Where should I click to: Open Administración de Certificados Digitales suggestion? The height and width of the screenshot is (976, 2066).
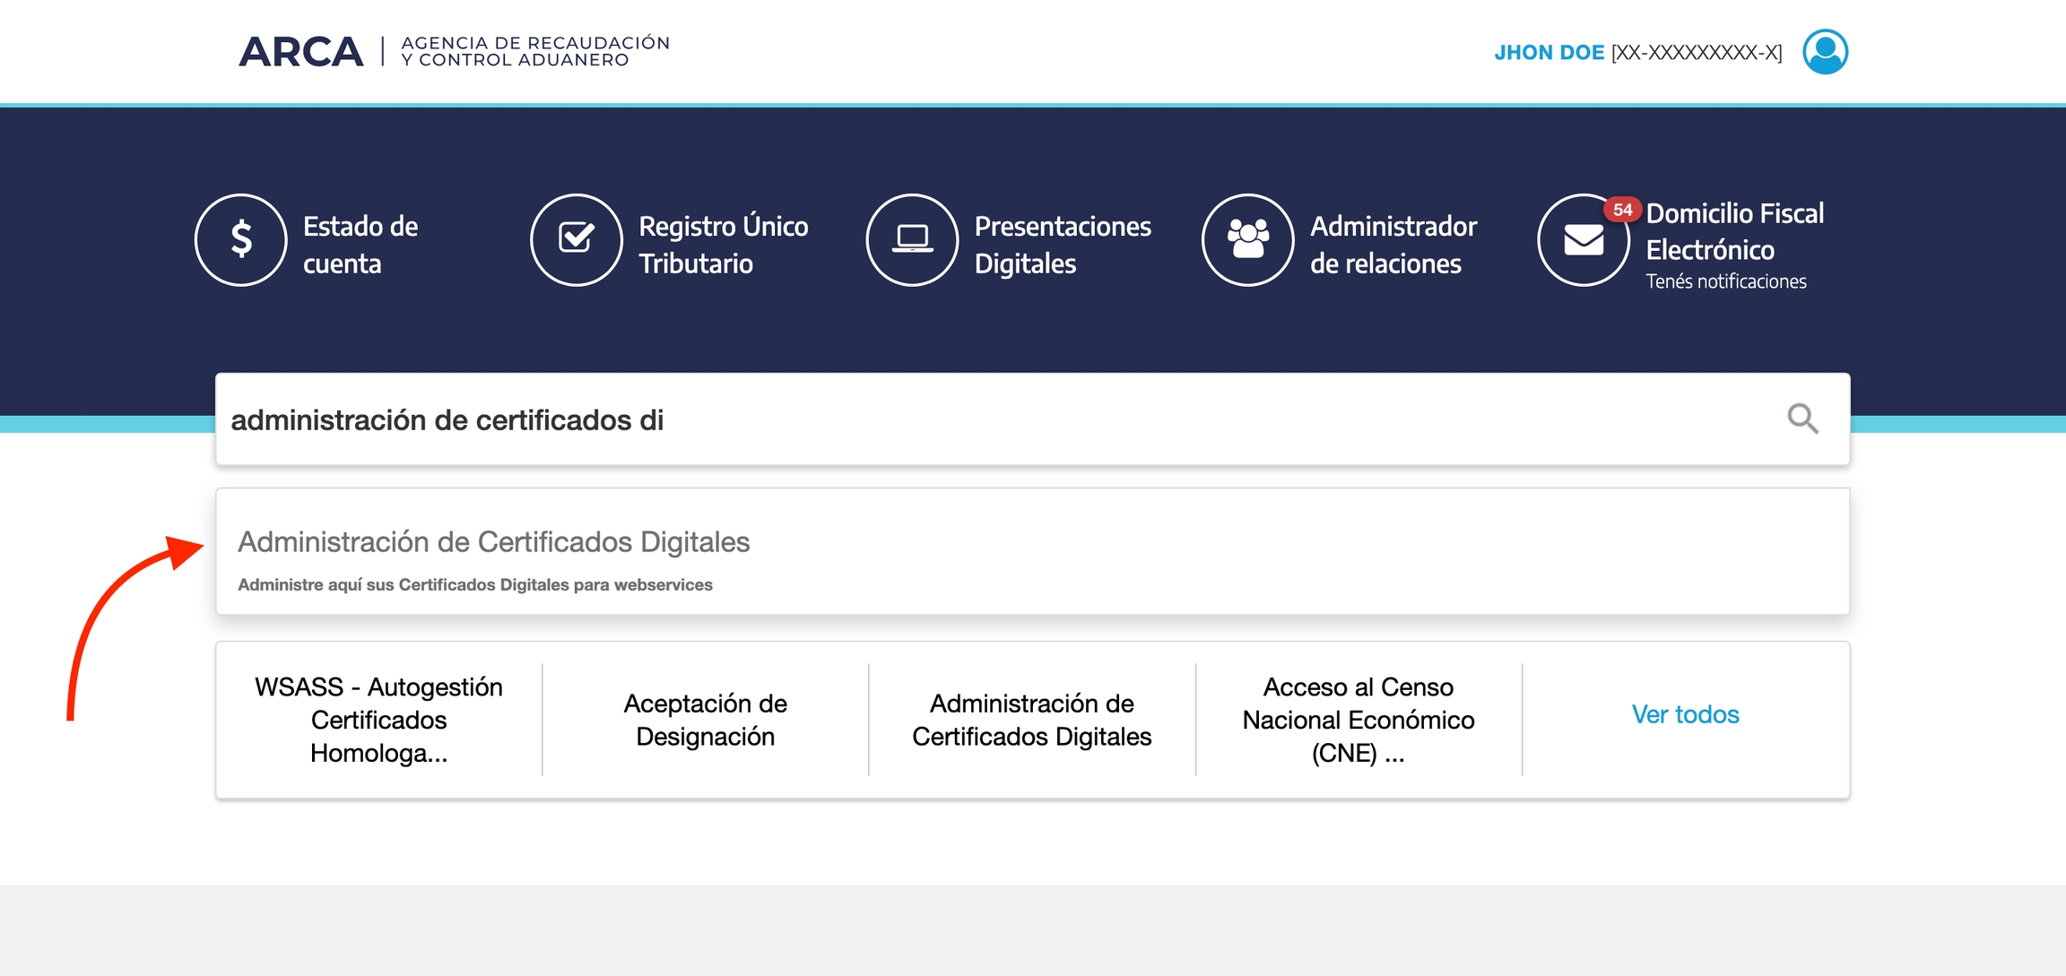pos(493,541)
